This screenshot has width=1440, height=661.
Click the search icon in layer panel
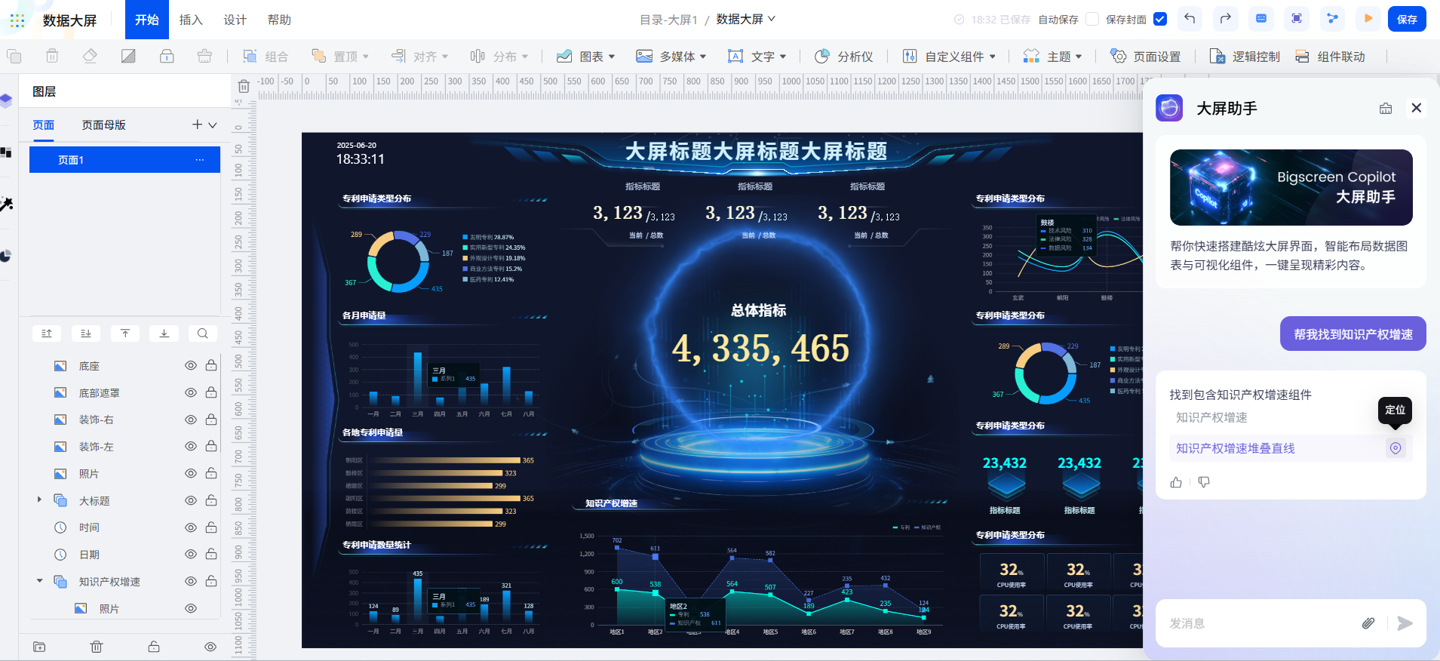pos(202,334)
